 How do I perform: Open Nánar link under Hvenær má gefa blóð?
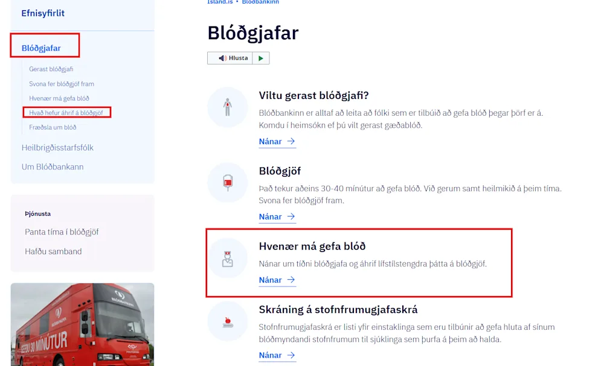(x=277, y=280)
